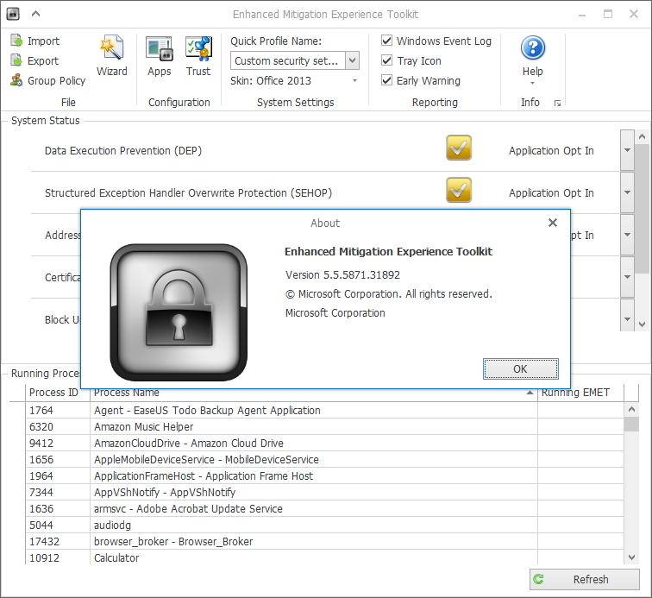The width and height of the screenshot is (652, 598).
Task: Click the Refresh button
Action: click(584, 579)
